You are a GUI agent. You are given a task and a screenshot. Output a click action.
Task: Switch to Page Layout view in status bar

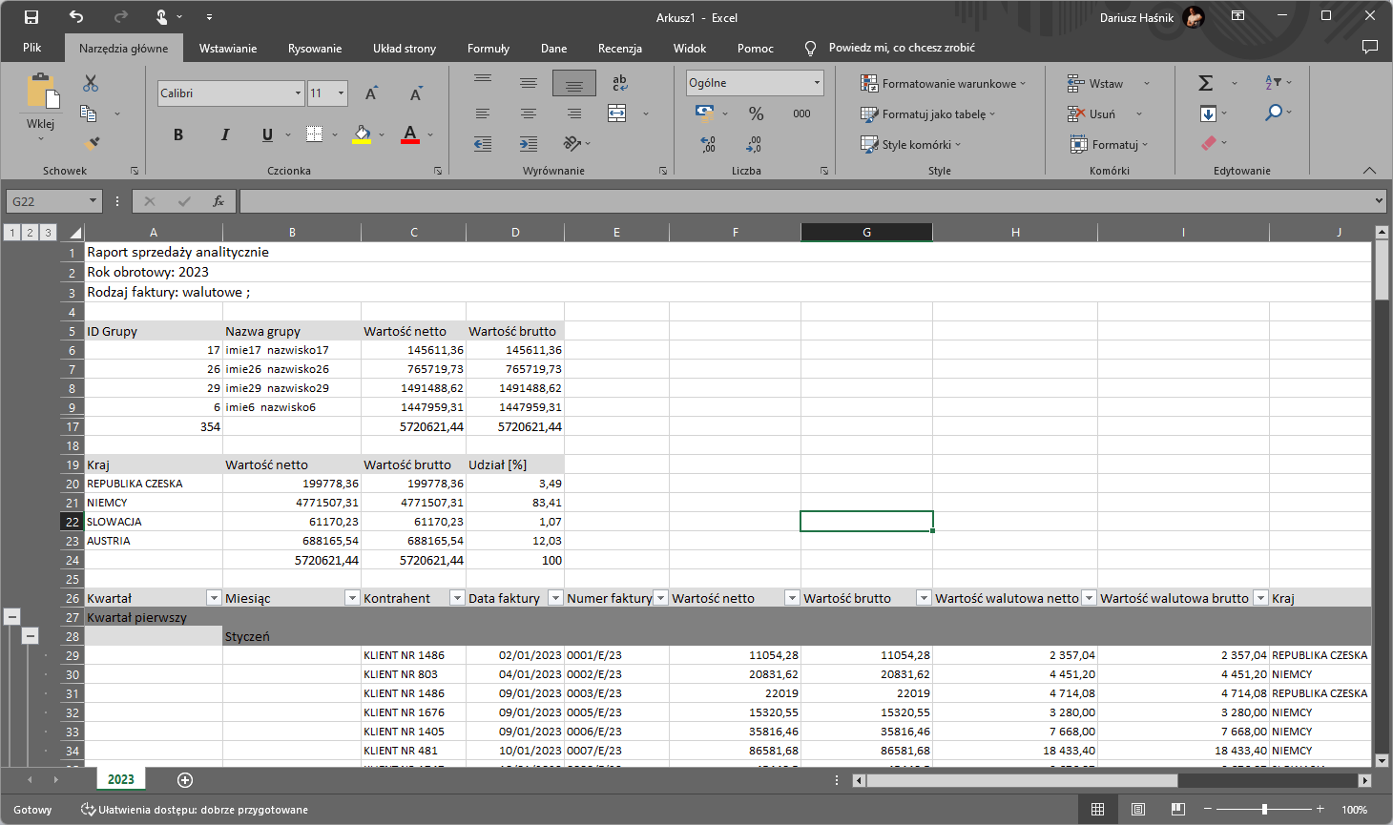1138,810
